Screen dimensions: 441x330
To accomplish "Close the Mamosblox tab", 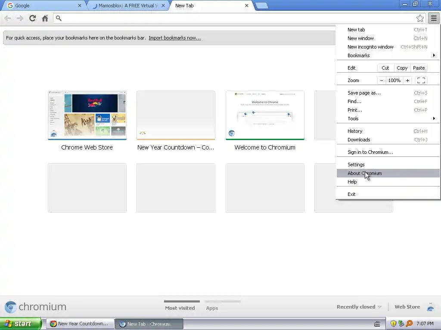I will (x=163, y=6).
